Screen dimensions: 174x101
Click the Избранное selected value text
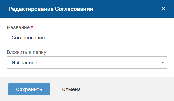(24, 63)
